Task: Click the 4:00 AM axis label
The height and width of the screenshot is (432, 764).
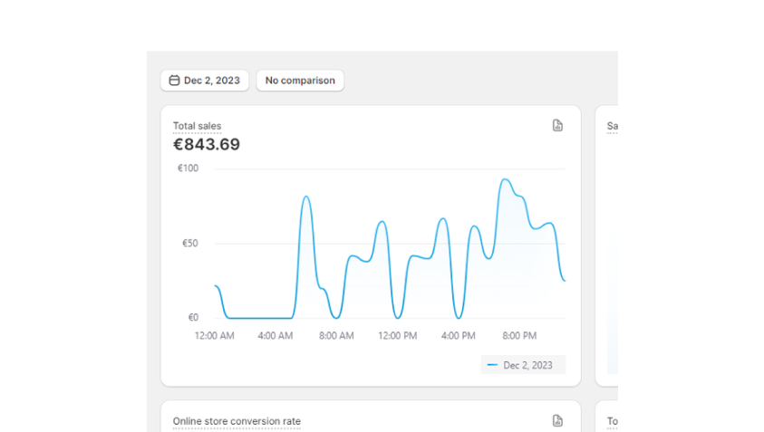Action: pyautogui.click(x=276, y=336)
